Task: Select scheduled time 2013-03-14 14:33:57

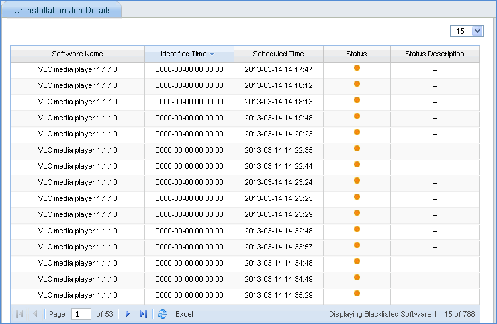Action: pos(279,247)
